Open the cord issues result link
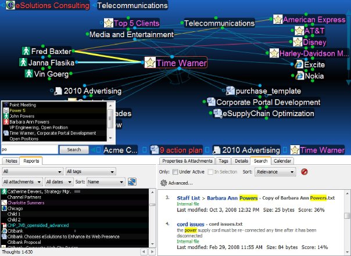This screenshot has height=256, width=351. coord(191,224)
